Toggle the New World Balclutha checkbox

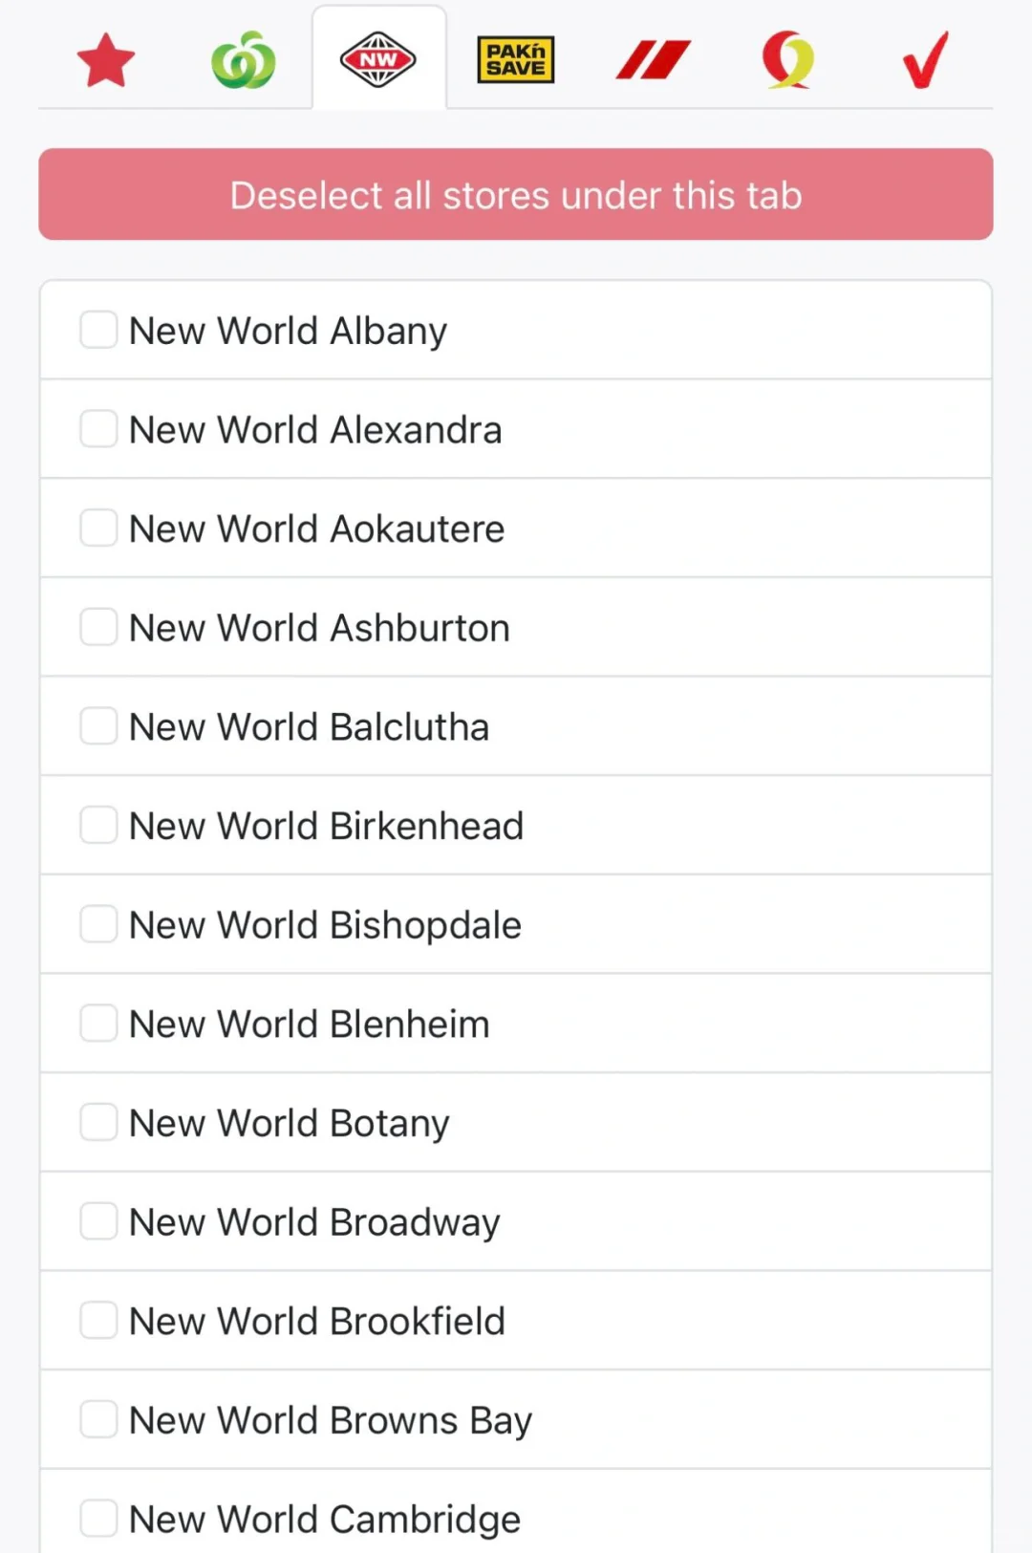point(98,726)
